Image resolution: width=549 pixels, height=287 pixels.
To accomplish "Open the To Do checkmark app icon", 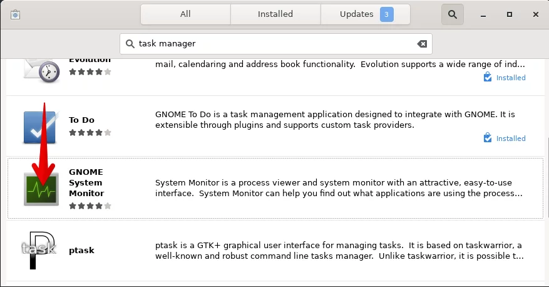I will pos(39,127).
